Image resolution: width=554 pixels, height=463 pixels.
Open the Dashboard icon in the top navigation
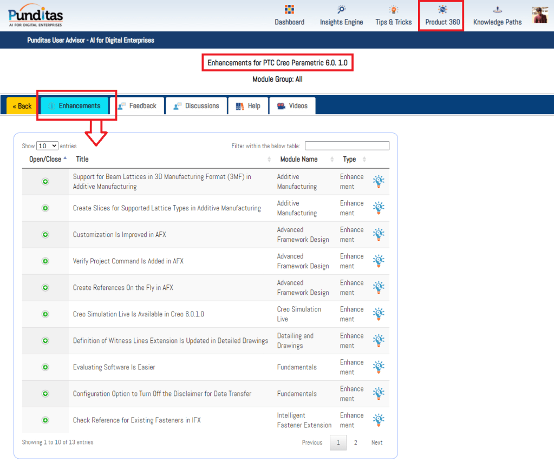[x=289, y=10]
